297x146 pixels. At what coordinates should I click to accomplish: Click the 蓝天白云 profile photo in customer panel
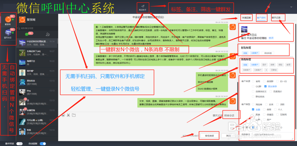[x=244, y=29]
